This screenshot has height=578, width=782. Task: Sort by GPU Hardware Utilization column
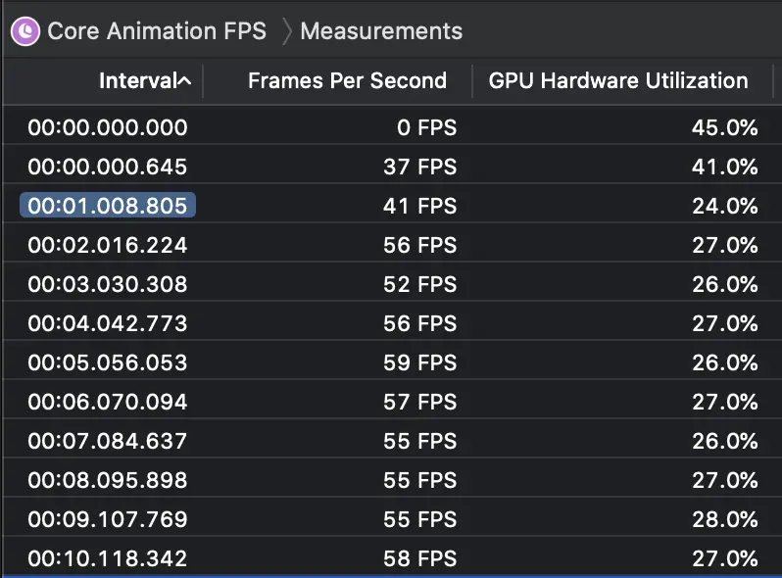pyautogui.click(x=617, y=81)
